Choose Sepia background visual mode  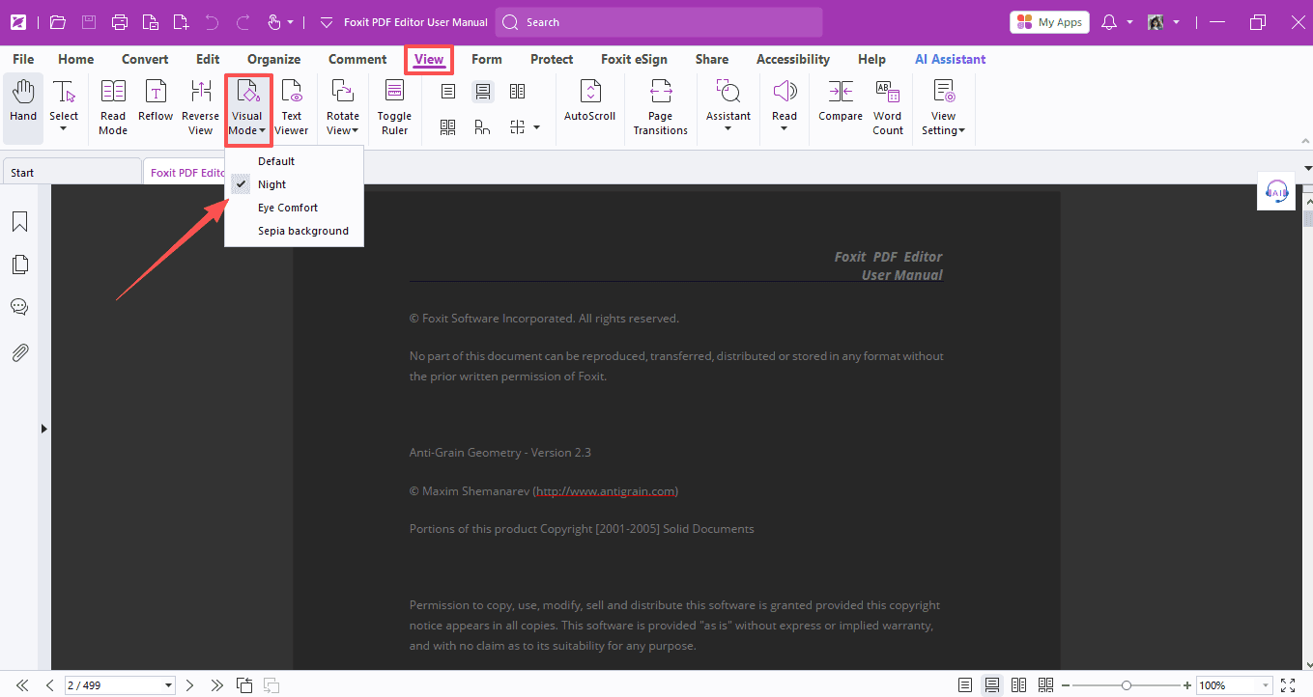click(294, 231)
